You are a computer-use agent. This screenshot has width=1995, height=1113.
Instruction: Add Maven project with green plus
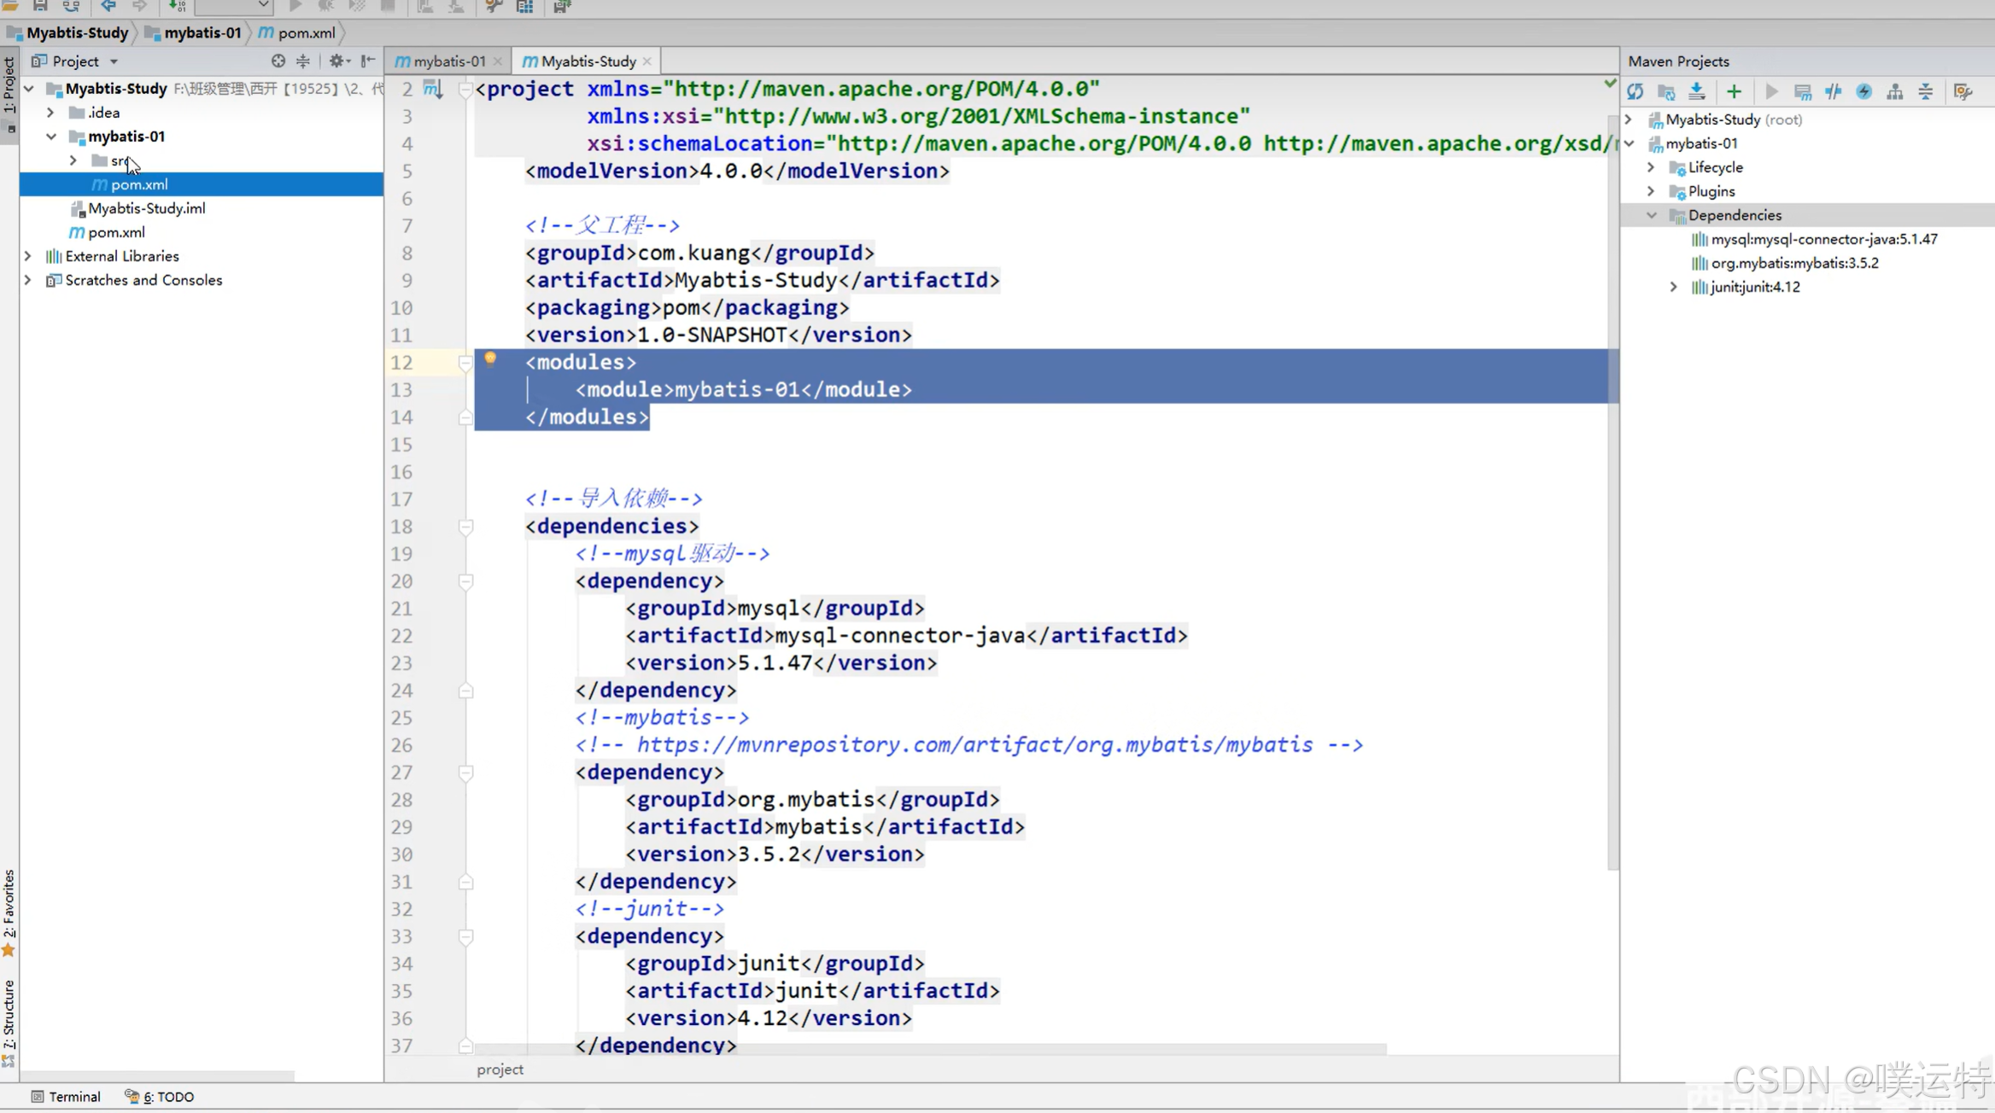coord(1734,91)
